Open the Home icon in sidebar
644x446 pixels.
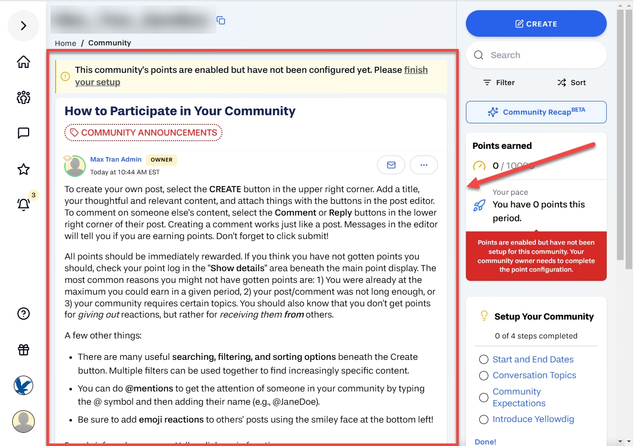(23, 62)
